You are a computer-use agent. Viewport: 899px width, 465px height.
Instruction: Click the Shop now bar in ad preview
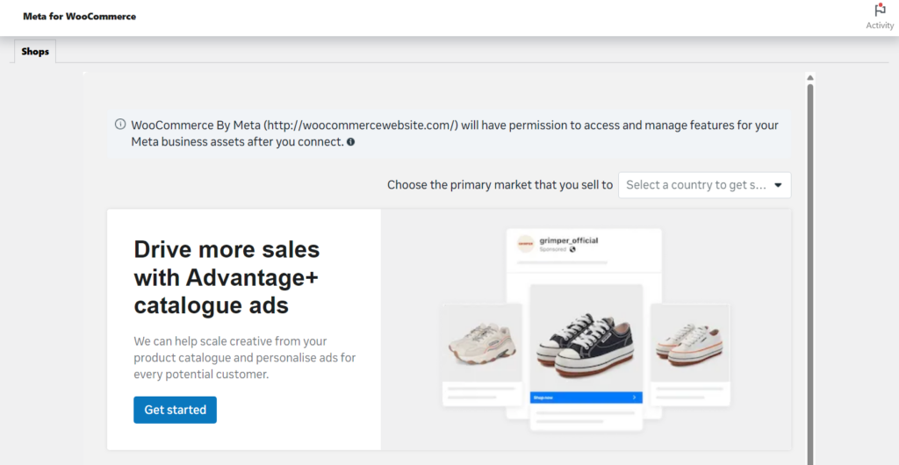tap(586, 397)
